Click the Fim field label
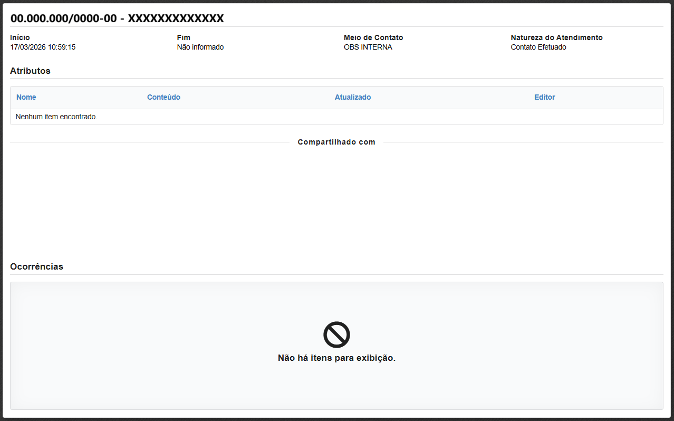Screen dimensions: 674x421 click(x=184, y=37)
